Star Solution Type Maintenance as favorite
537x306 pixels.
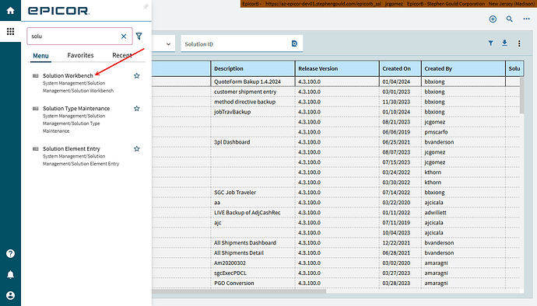[137, 109]
